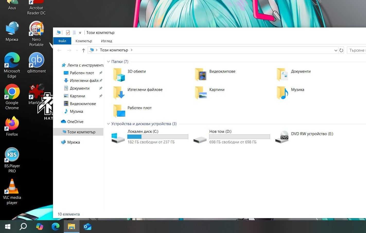Open the Изтеглени файлове folder

(138, 93)
